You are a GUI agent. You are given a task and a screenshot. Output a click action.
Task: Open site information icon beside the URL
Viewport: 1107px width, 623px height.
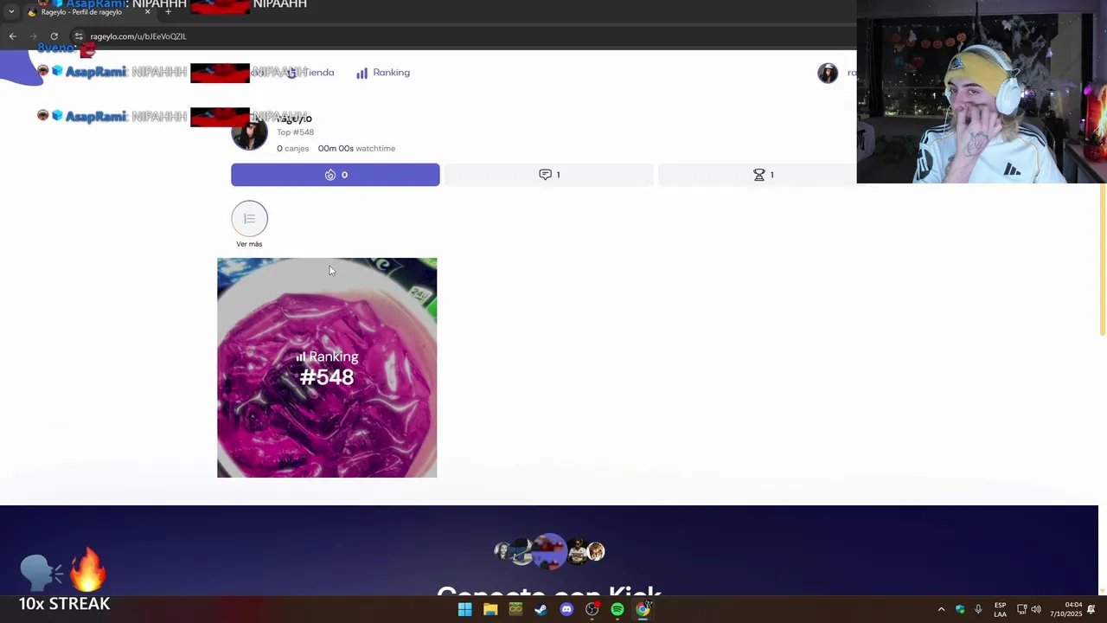78,36
